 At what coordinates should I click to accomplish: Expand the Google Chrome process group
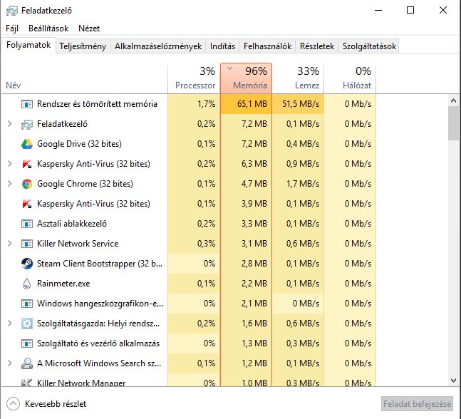click(x=10, y=184)
